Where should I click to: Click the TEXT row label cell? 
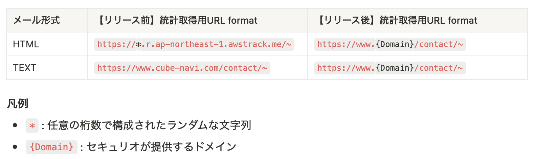tap(47, 68)
